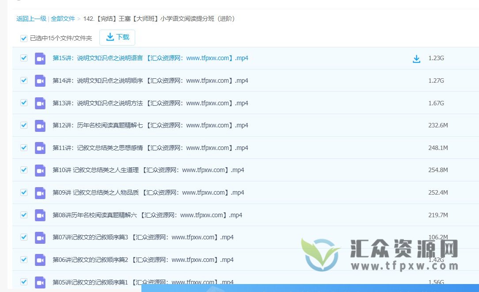Uncheck the checkbox for the 第14讲 file
This screenshot has width=479, height=292.
pyautogui.click(x=23, y=81)
